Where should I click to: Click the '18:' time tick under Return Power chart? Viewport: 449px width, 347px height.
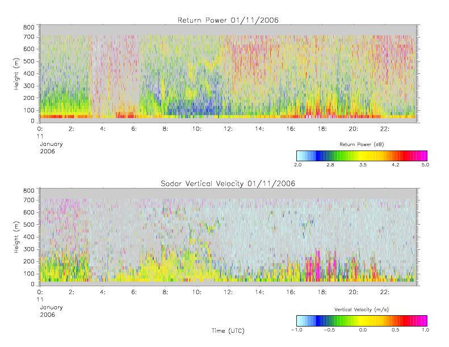tap(322, 129)
